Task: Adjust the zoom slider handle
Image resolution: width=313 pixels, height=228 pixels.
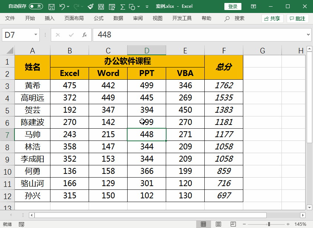Action: (269, 224)
